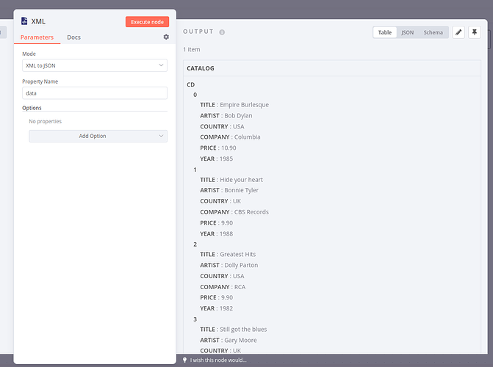This screenshot has width=493, height=367.
Task: Click the Options section label
Action: [x=32, y=108]
